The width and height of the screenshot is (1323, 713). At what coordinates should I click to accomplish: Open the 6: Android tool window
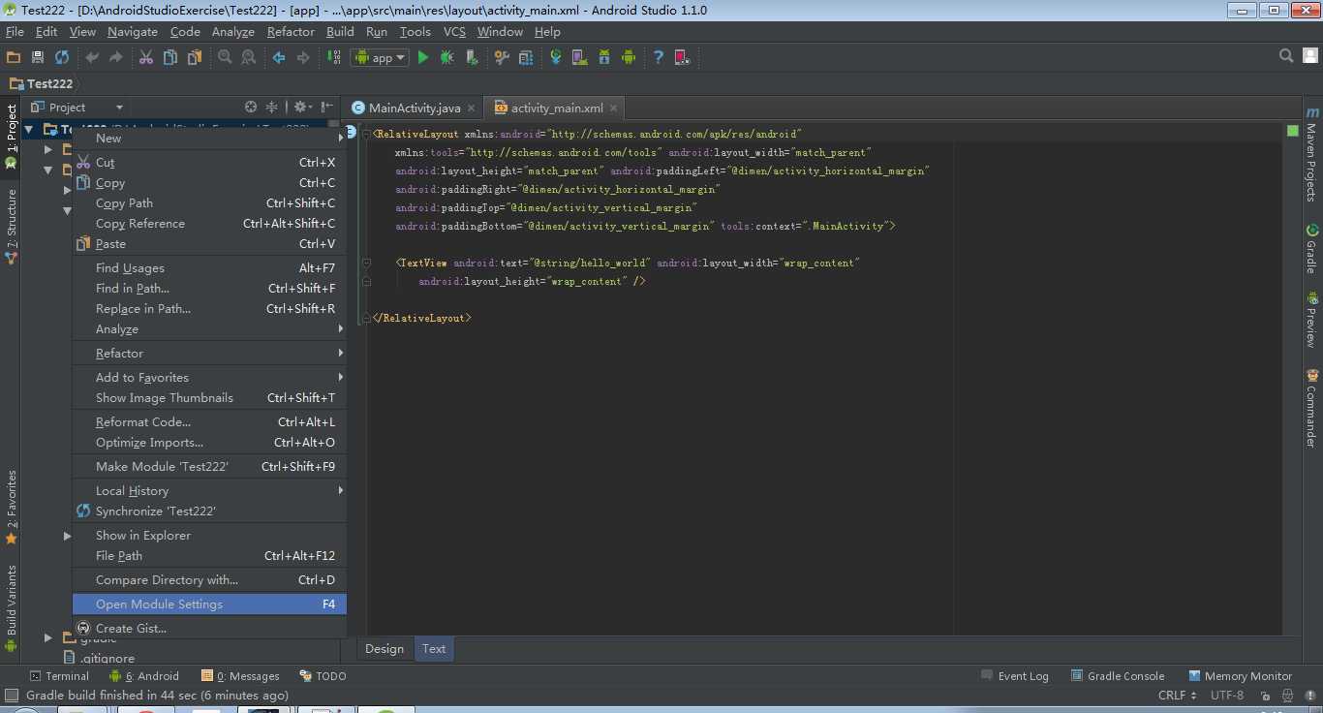144,676
